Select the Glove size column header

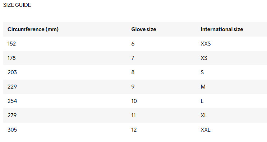[144, 29]
